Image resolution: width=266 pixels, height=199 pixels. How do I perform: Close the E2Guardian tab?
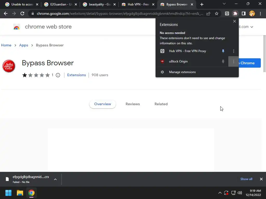76,4
